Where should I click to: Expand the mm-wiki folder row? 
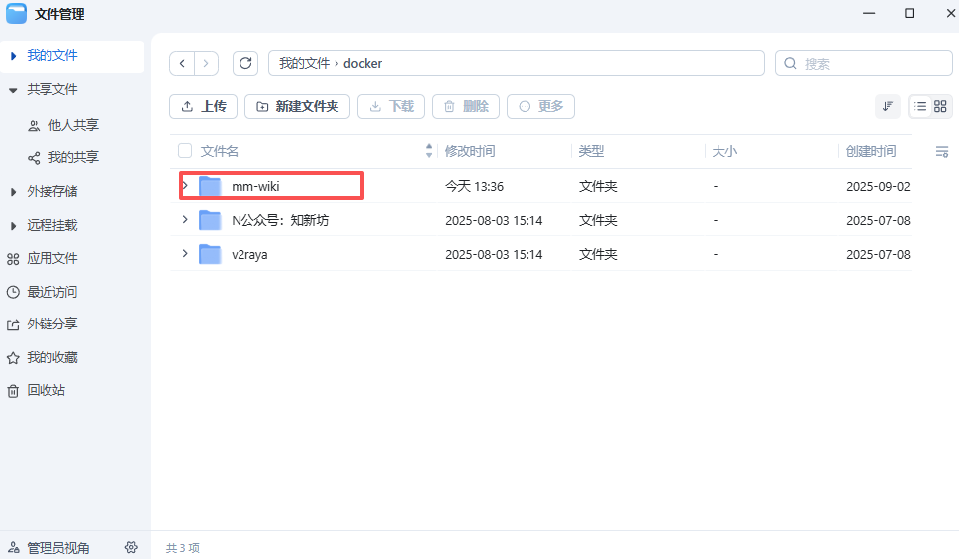pyautogui.click(x=185, y=185)
